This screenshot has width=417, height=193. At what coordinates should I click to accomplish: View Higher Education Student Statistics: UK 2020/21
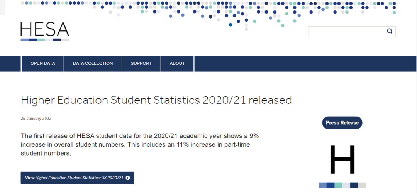[x=77, y=178]
